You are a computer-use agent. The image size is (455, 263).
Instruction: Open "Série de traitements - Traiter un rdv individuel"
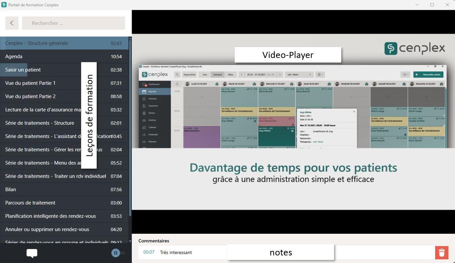pyautogui.click(x=64, y=176)
